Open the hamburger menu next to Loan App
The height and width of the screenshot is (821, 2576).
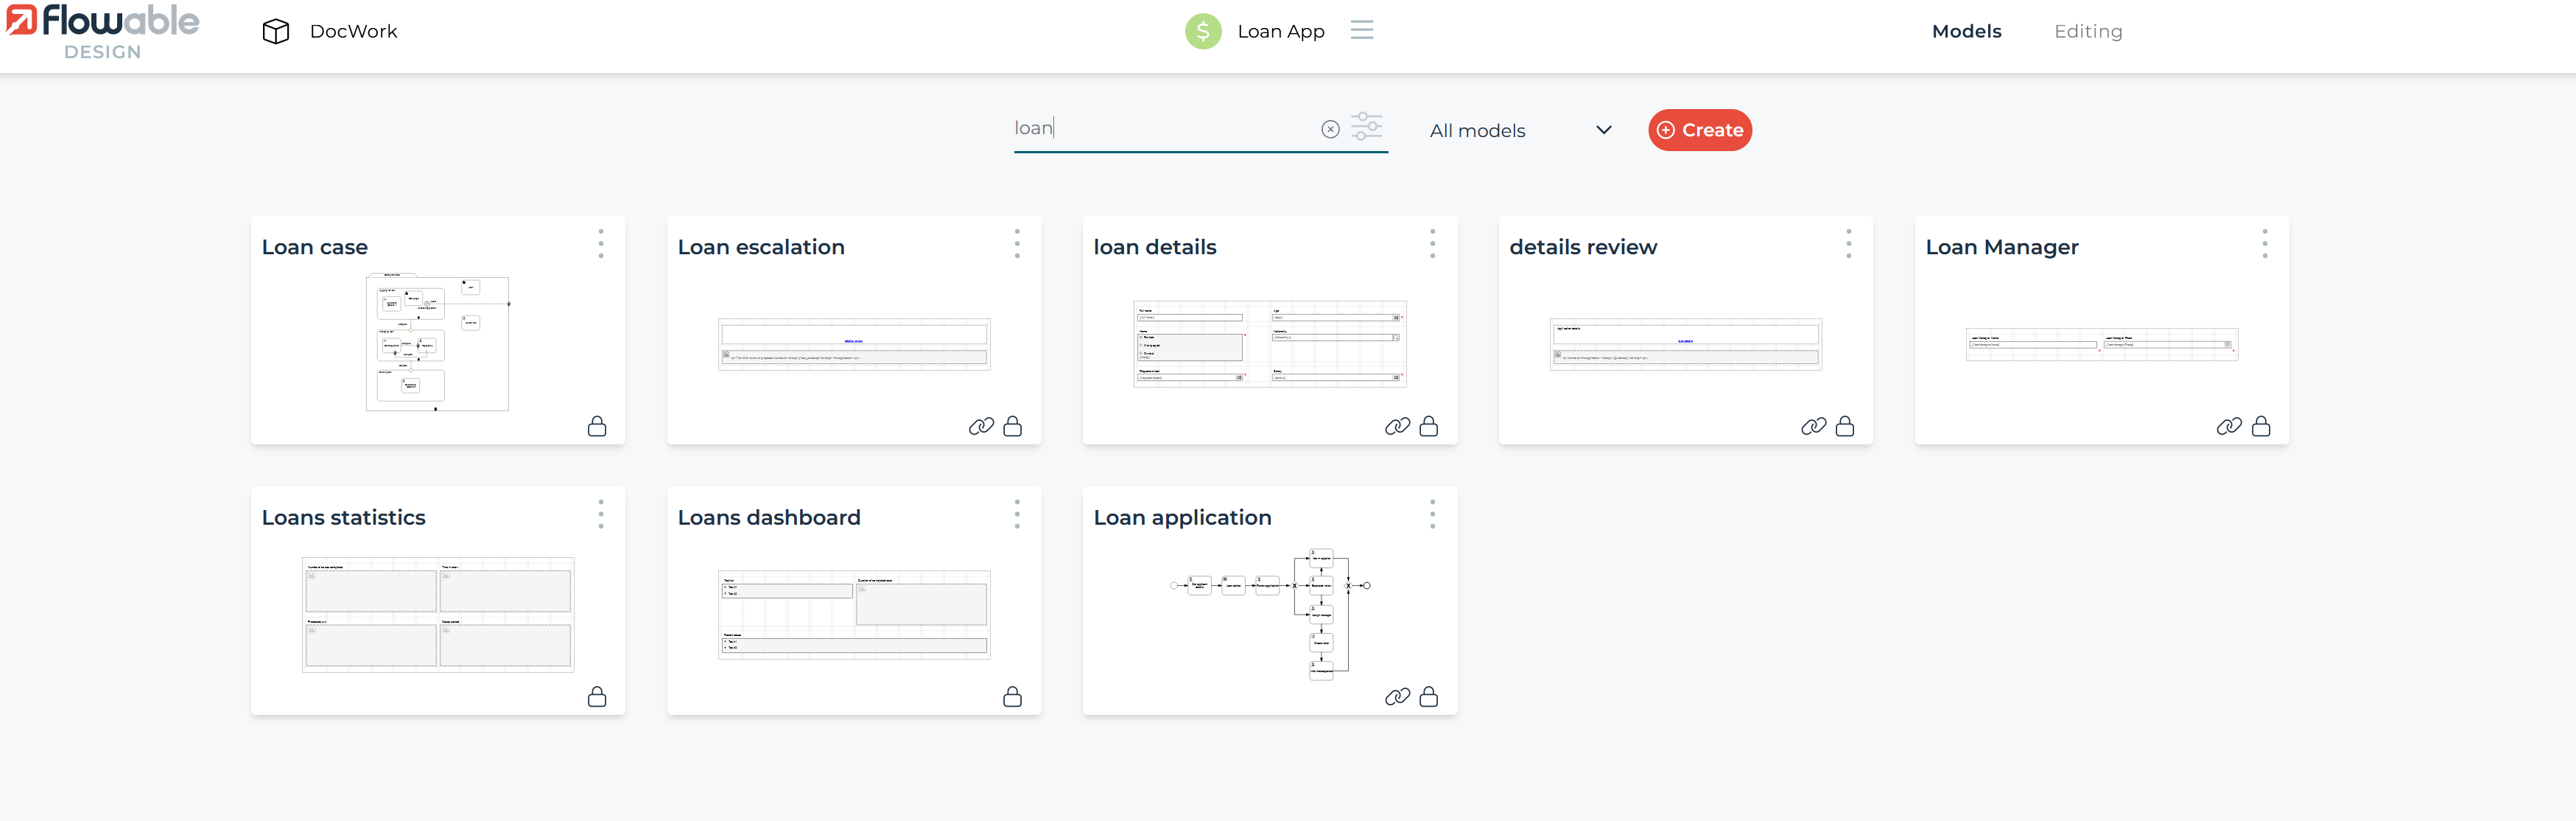click(x=1362, y=29)
